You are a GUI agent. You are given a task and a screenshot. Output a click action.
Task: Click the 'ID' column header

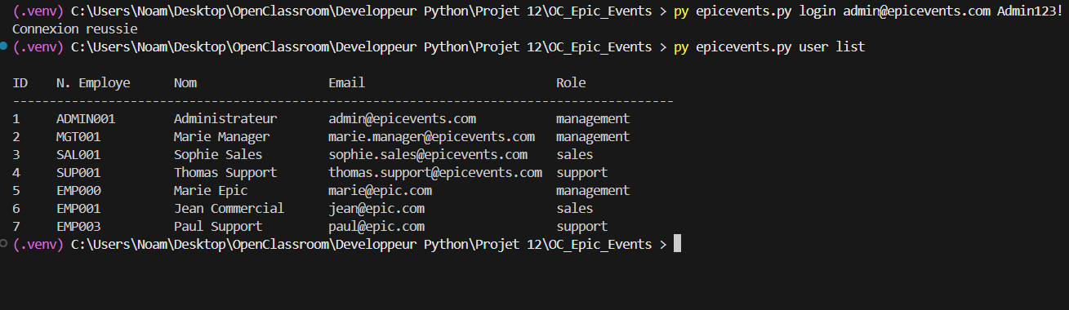20,83
